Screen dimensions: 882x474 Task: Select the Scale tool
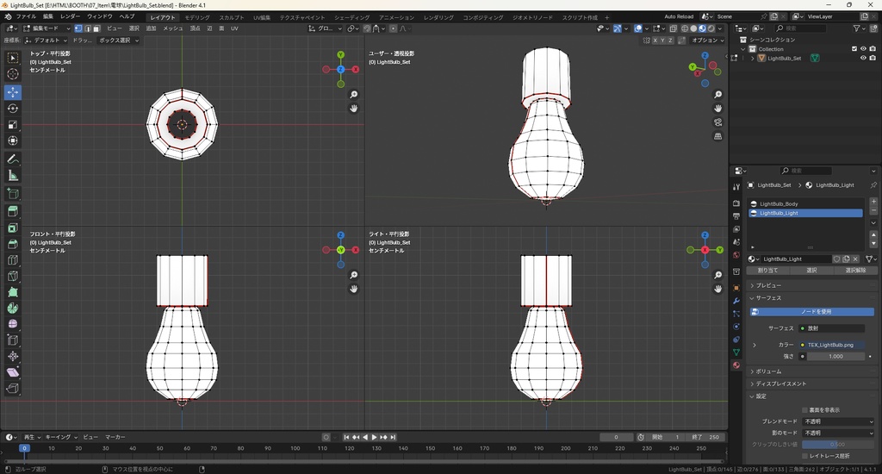(x=12, y=124)
